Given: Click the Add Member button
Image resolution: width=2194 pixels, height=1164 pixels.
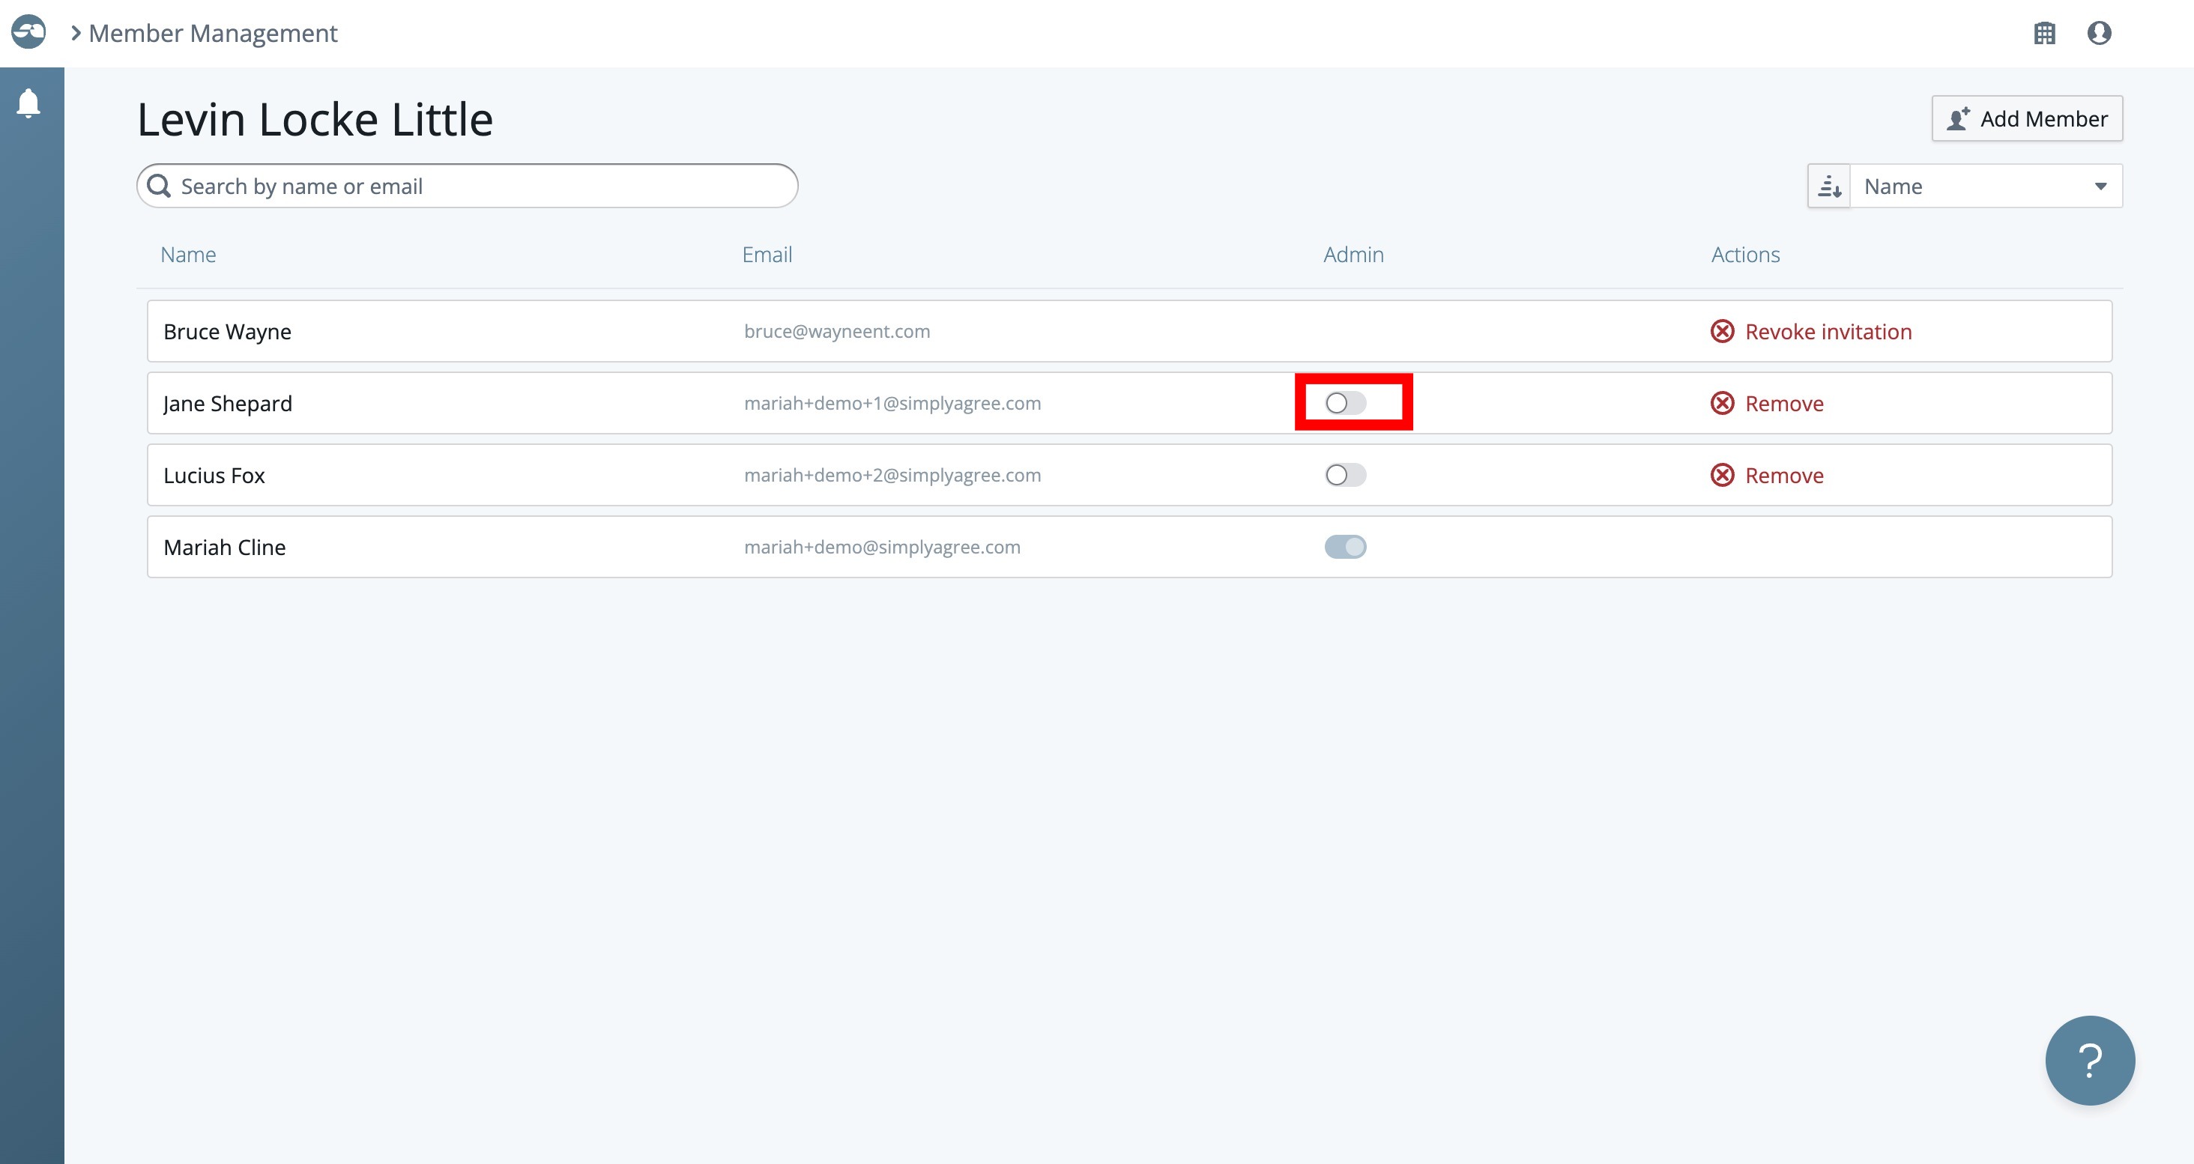Looking at the screenshot, I should (2026, 118).
